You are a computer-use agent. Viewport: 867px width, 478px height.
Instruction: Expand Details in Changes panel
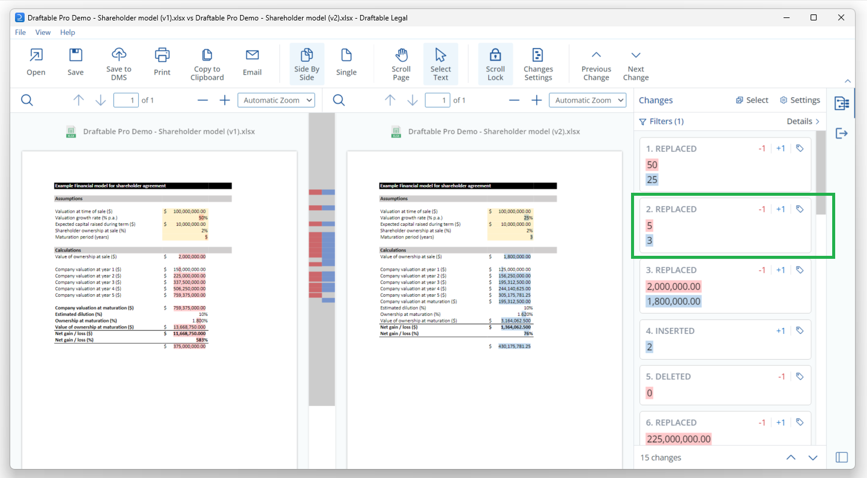(x=803, y=121)
